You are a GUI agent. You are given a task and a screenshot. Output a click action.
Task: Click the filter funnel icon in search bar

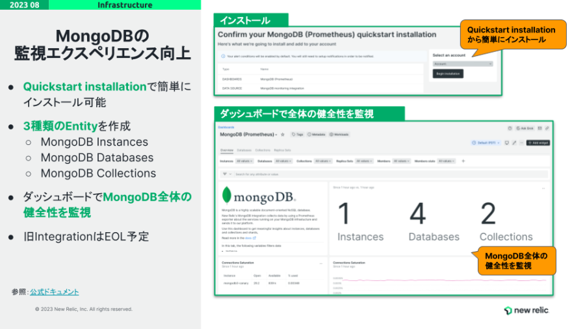[225, 174]
